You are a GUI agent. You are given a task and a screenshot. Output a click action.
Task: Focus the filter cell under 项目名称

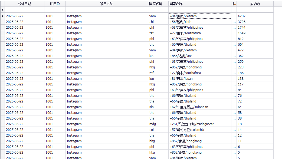click(x=107, y=9)
